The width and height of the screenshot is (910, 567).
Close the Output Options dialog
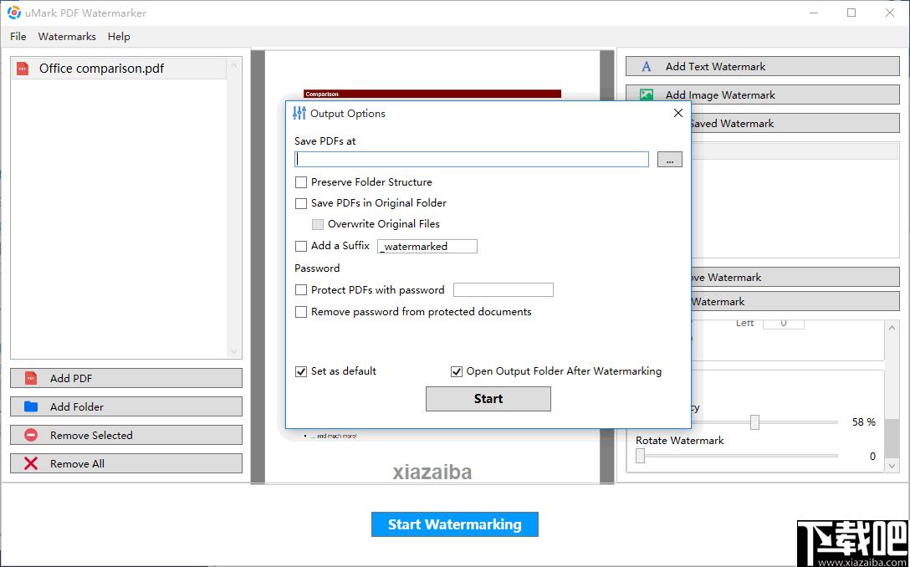[677, 113]
